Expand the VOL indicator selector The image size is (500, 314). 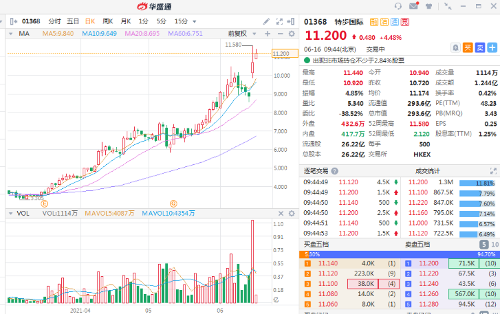pyautogui.click(x=11, y=214)
